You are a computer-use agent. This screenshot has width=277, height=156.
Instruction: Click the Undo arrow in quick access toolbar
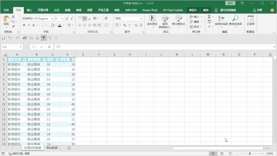(x=10, y=38)
